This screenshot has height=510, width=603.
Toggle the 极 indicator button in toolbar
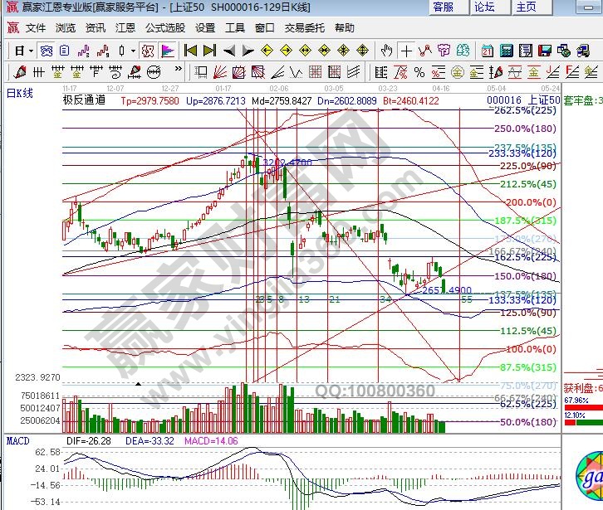[148, 51]
